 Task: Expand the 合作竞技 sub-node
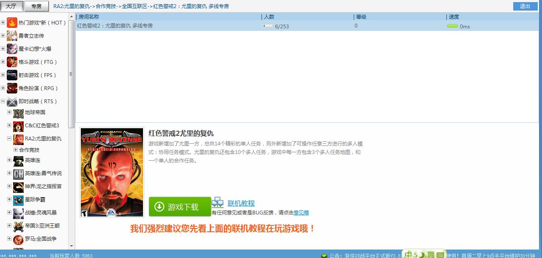click(x=16, y=150)
